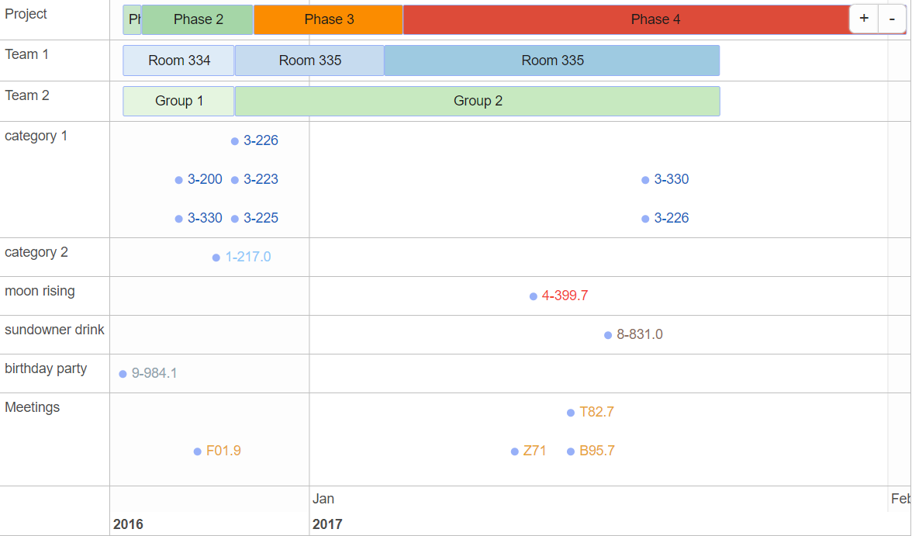Select the 9-984.1 birthday party event
Image resolution: width=912 pixels, height=536 pixels.
[x=153, y=373]
